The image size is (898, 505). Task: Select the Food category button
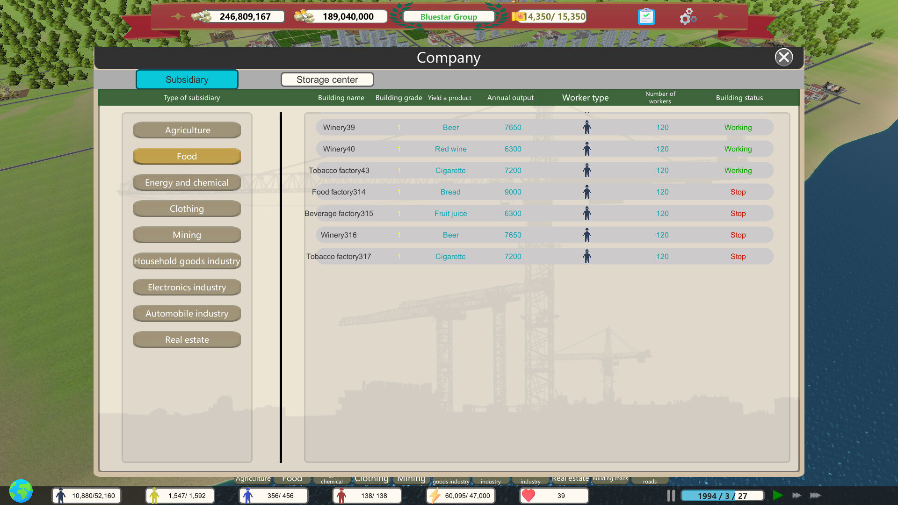click(187, 156)
